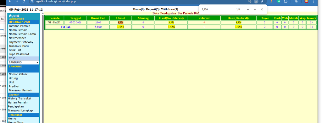
Task: Open Transaksi Pemain in sidebar
Action: (x=20, y=90)
